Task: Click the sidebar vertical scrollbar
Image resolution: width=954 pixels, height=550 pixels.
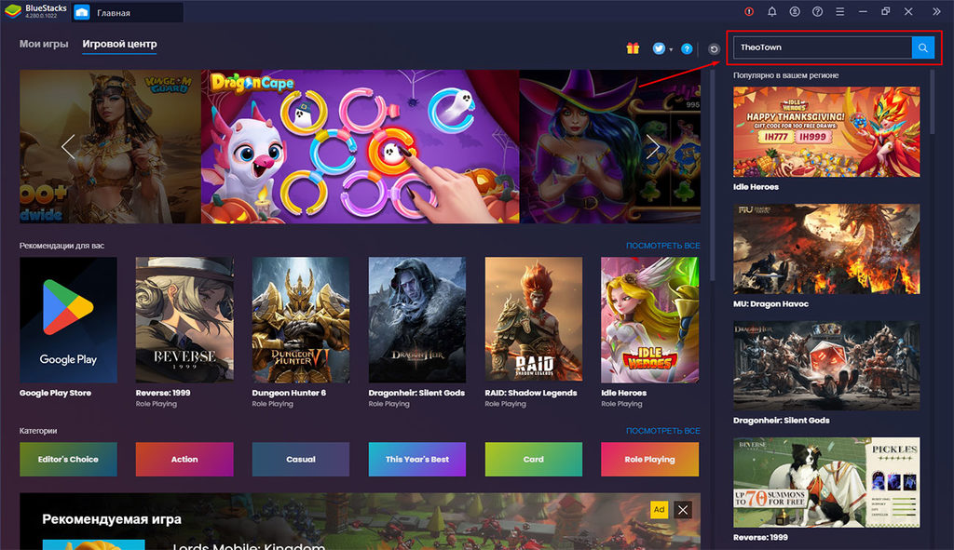Action: click(932, 101)
